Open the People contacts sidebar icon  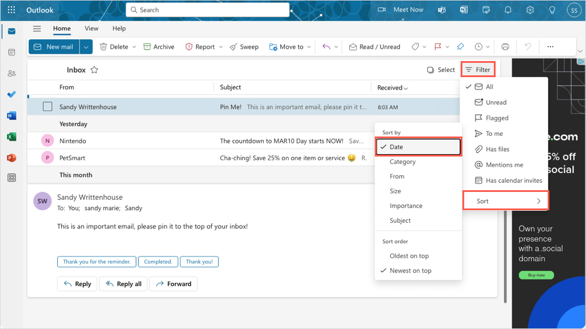11,73
